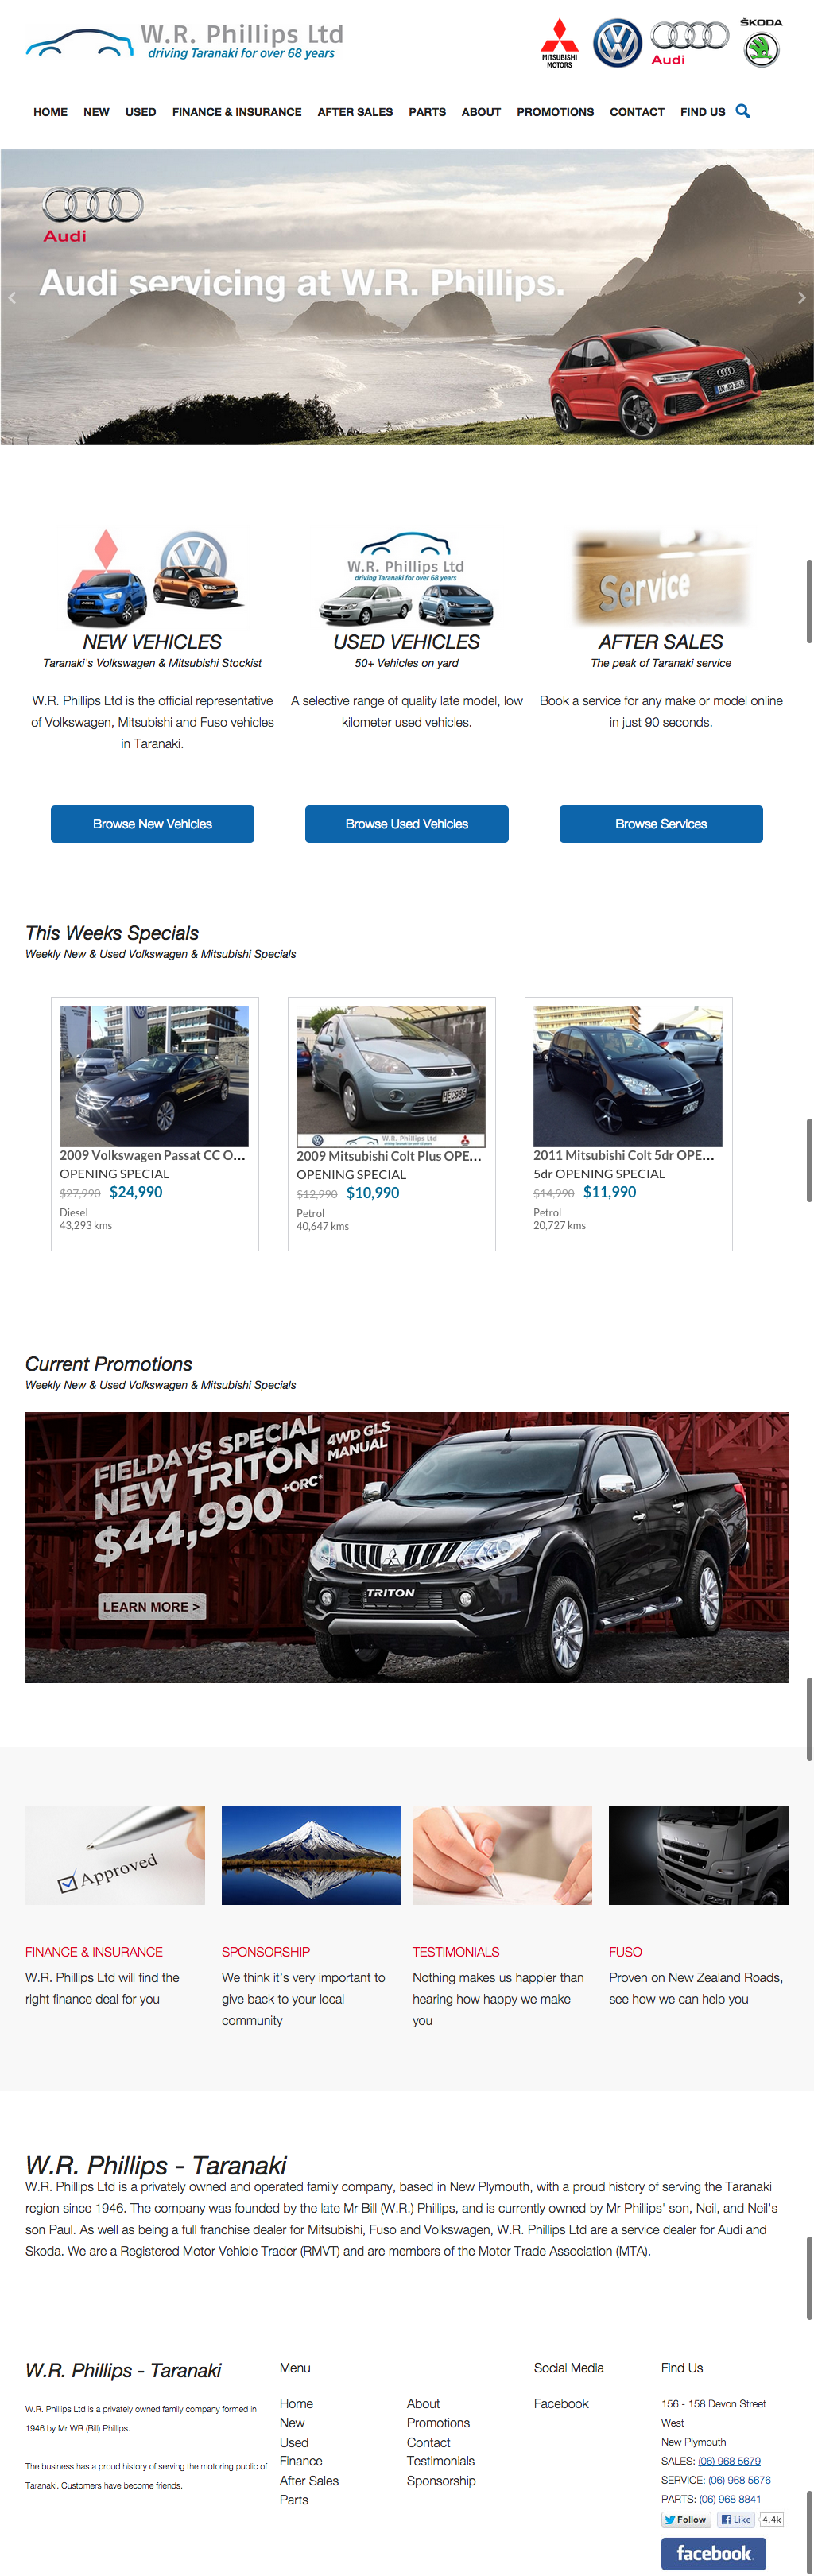Open the Sponsorship Mount Taranaki image
This screenshot has height=2576, width=814.
pos(311,1855)
